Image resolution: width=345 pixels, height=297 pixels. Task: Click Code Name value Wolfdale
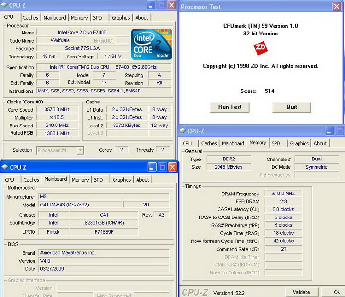coord(60,40)
